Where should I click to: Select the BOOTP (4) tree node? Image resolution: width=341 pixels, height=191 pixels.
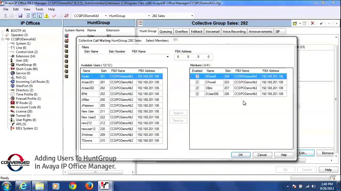18,31
